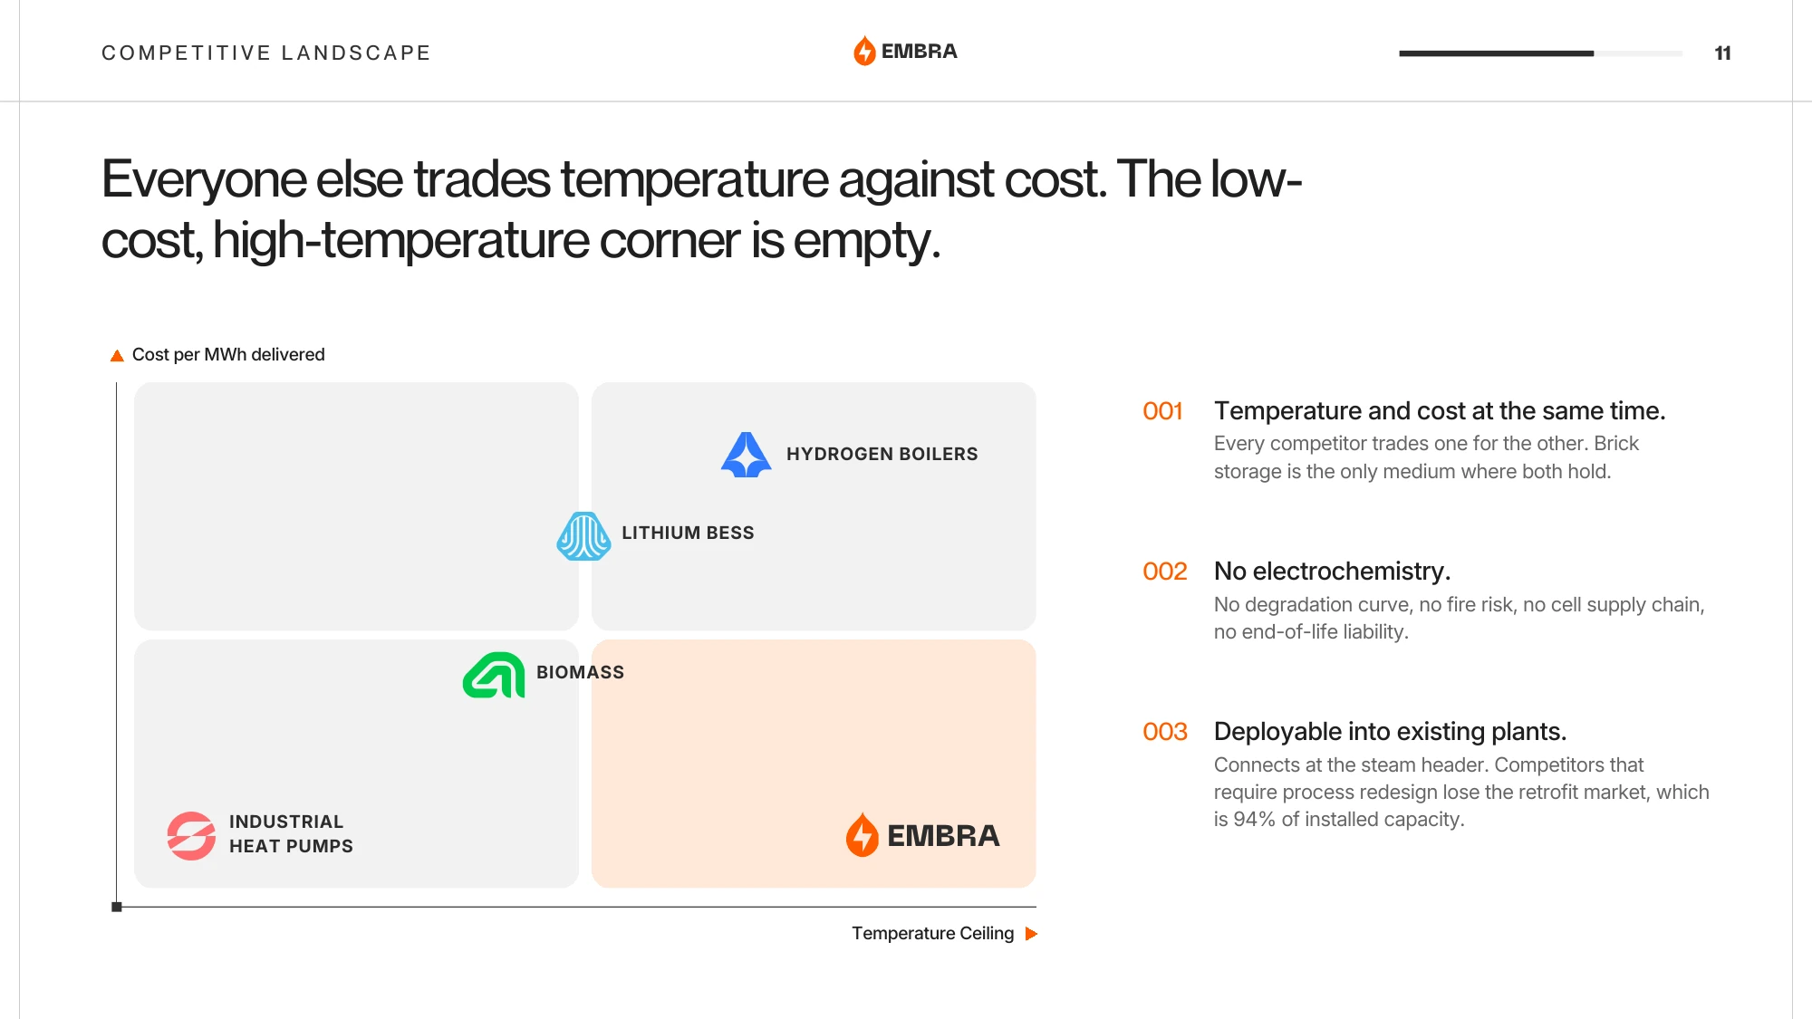The image size is (1812, 1019).
Task: Click the chart origin square marker
Action: click(x=117, y=907)
